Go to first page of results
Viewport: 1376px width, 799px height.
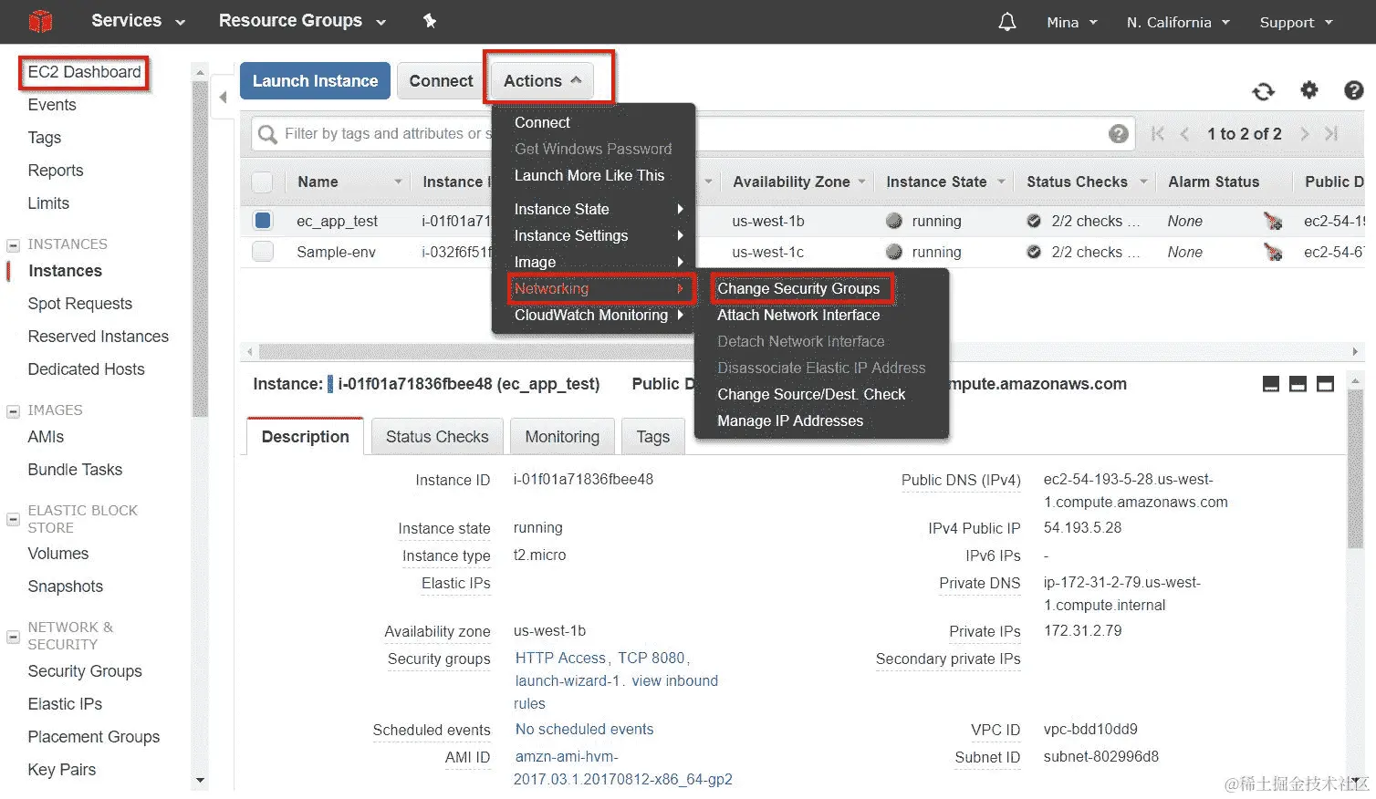click(x=1158, y=134)
